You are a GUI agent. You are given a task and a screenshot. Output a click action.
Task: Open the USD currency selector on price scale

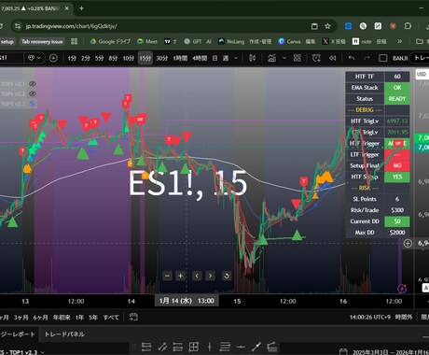tap(422, 74)
